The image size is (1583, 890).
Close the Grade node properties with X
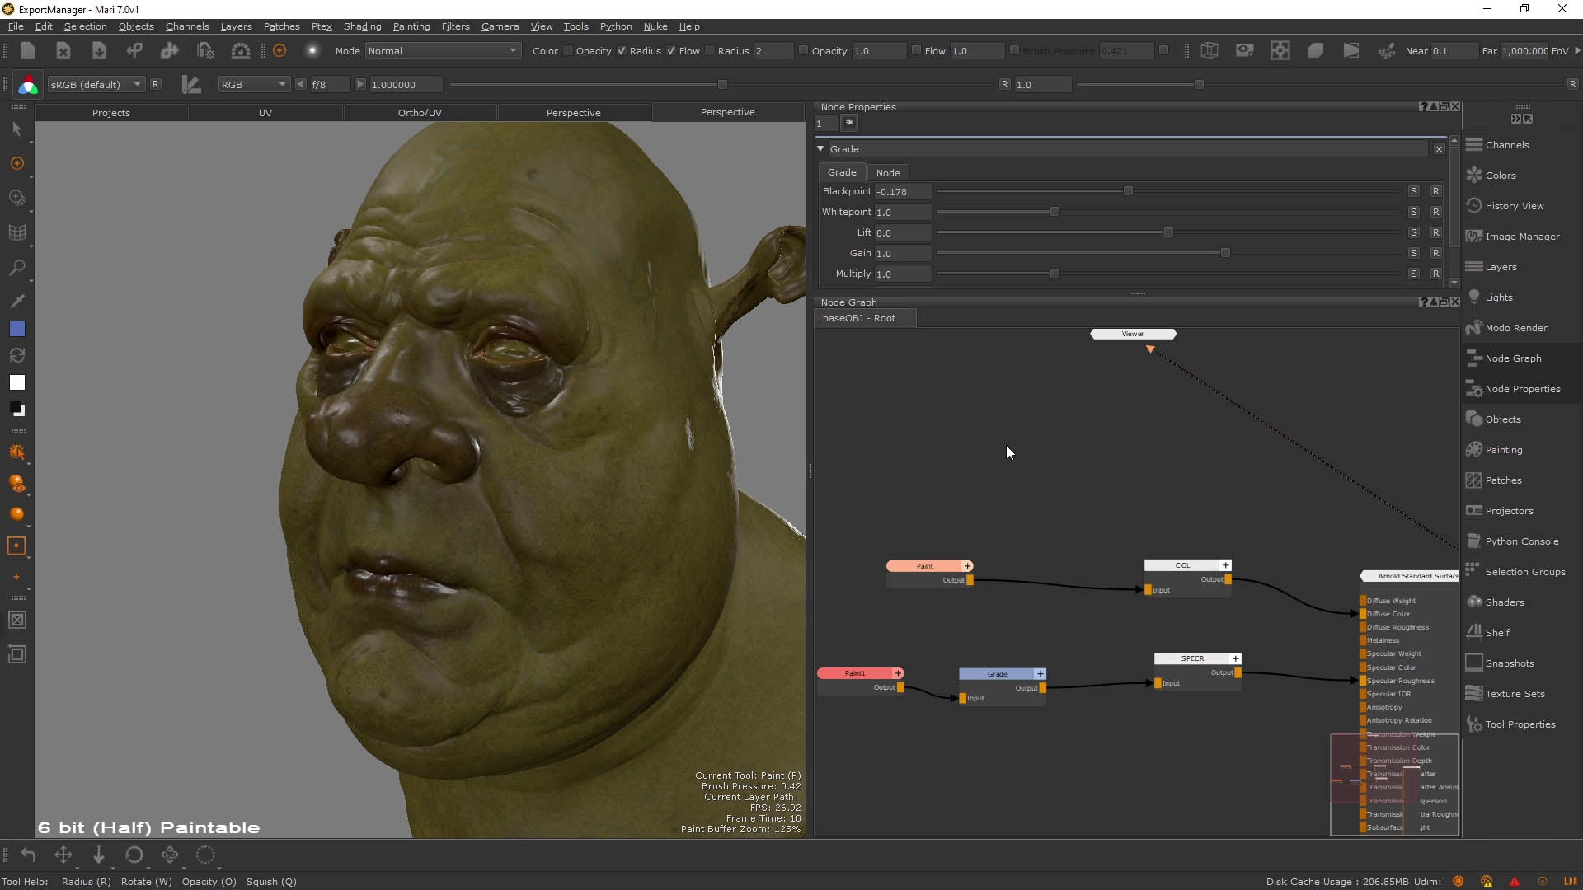click(1439, 149)
